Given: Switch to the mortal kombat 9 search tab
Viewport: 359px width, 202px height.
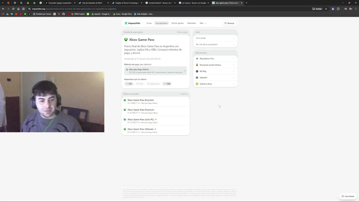Looking at the screenshot, I should [x=160, y=3].
